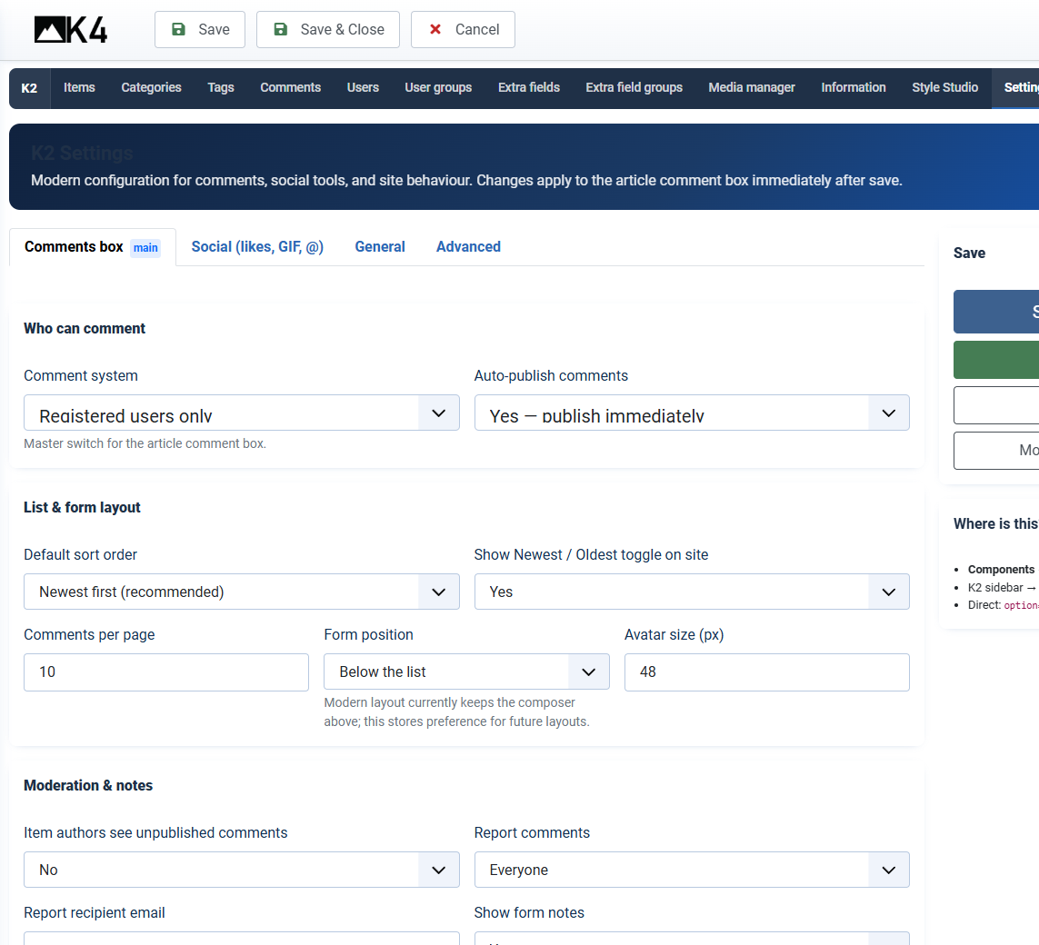Click the 'Report recipient email' label
This screenshot has height=945, width=1039.
(95, 912)
